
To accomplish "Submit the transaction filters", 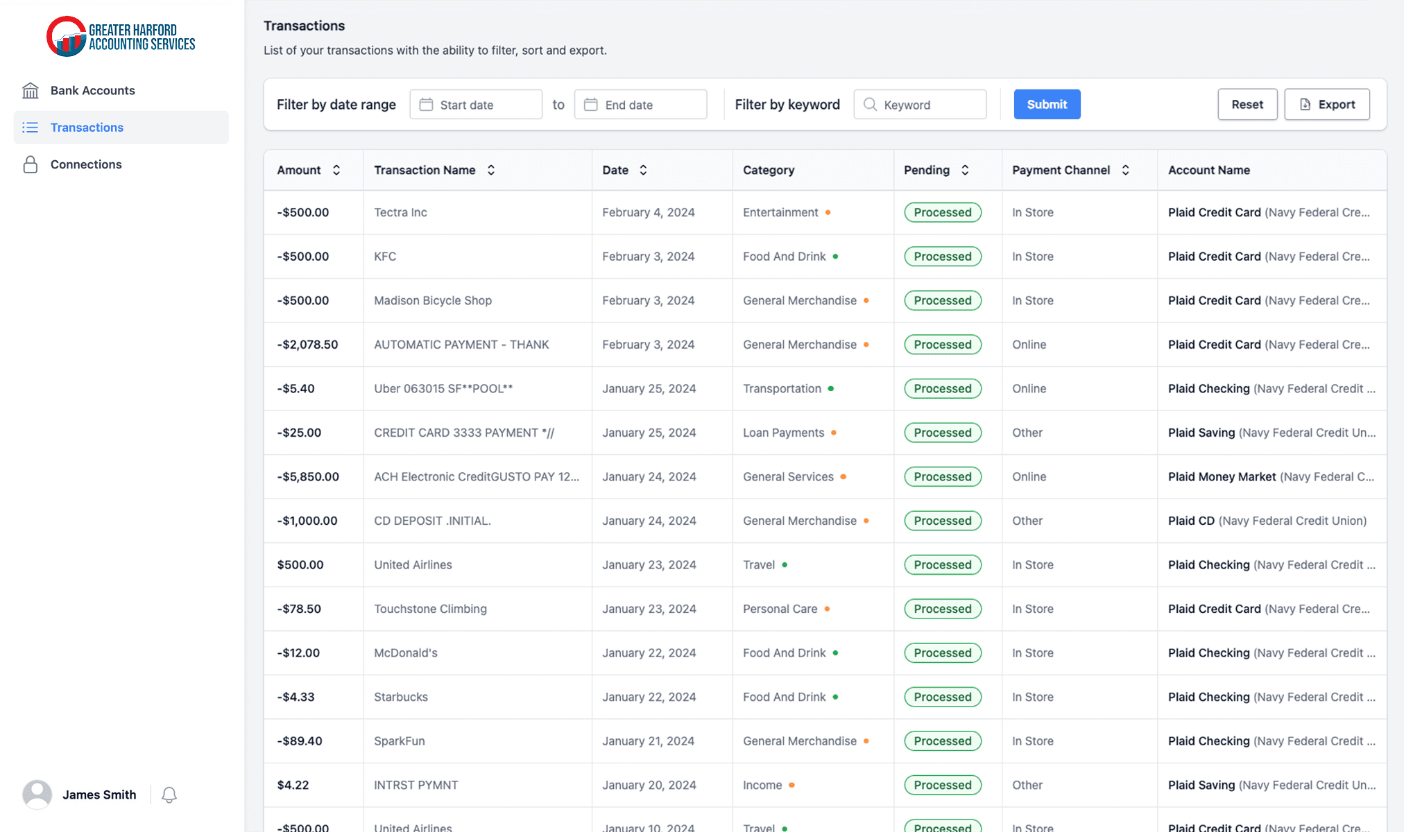I will pyautogui.click(x=1047, y=104).
